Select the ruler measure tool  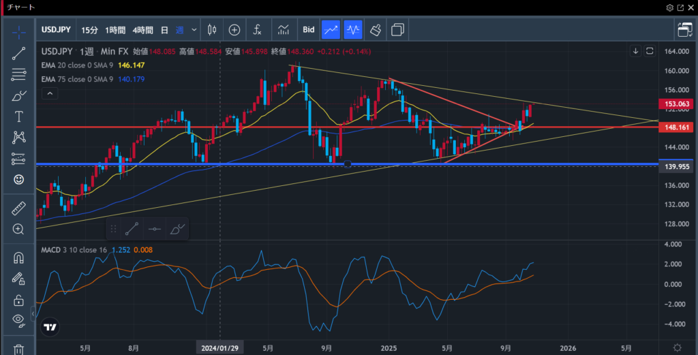[x=19, y=209]
